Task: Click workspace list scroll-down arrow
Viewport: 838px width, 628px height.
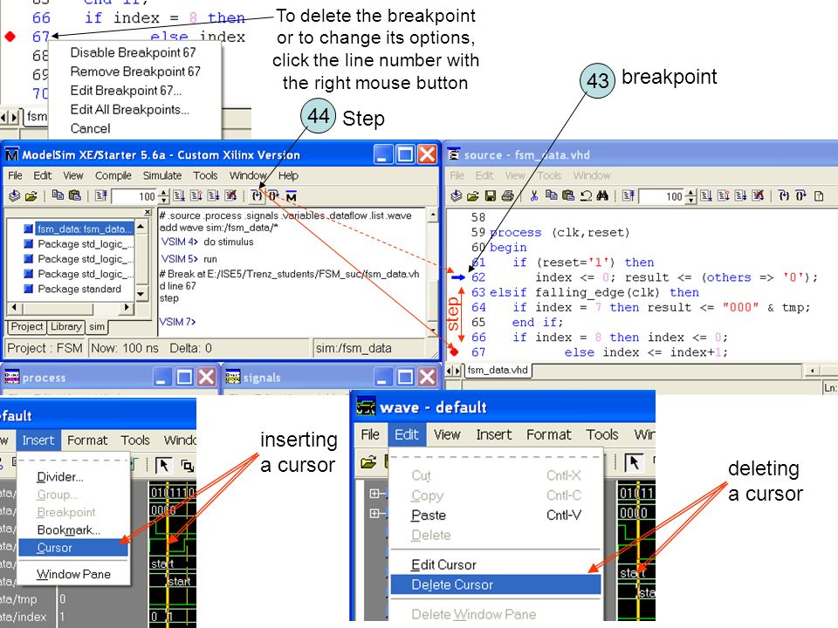Action: (x=141, y=293)
